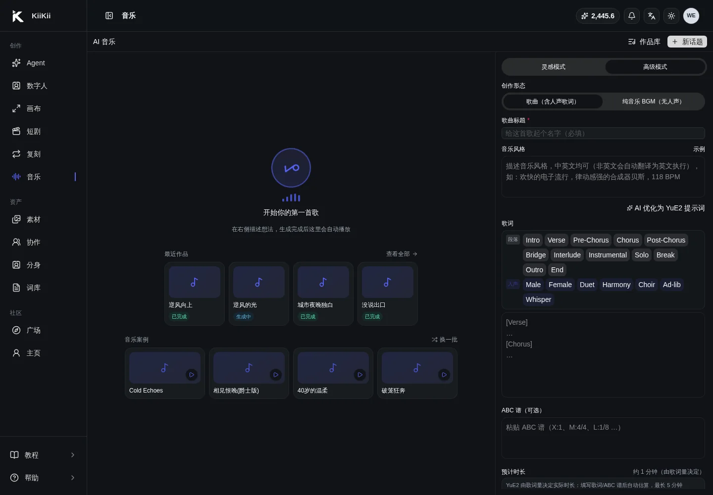Image resolution: width=713 pixels, height=495 pixels.
Task: Click the KiiKii logo icon
Action: (18, 16)
